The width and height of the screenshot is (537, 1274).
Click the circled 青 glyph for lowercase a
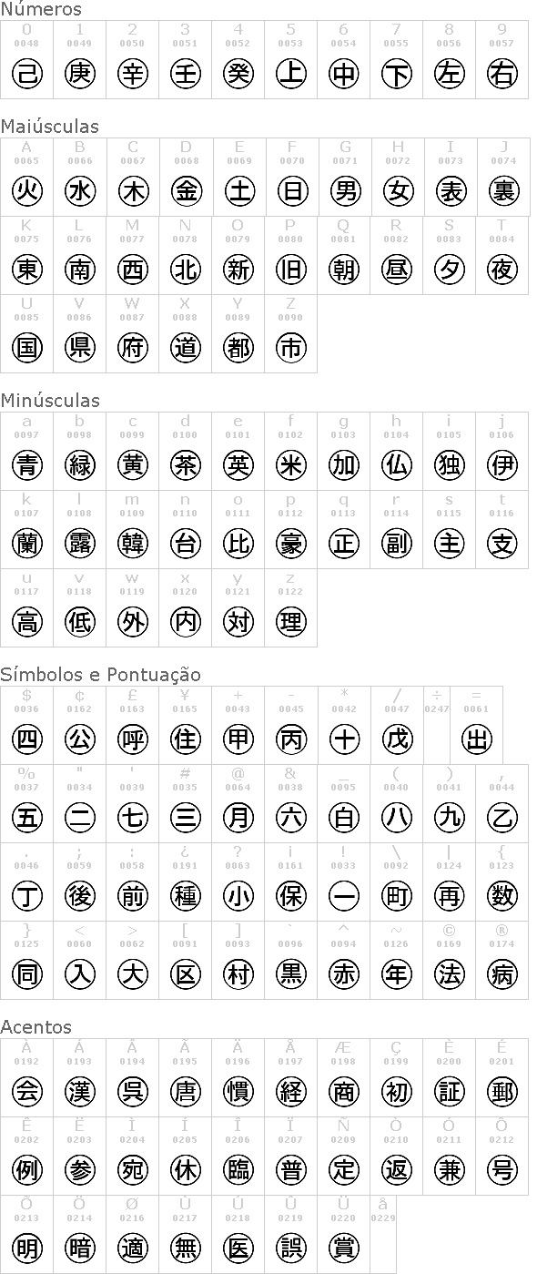[26, 465]
